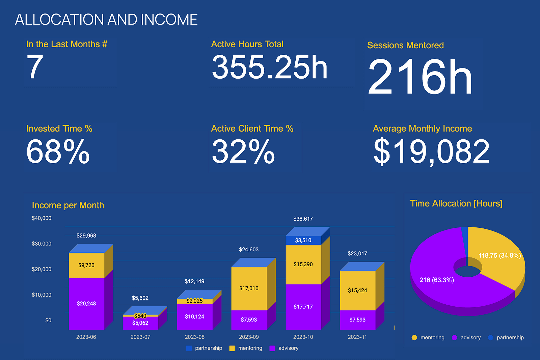
Task: Click the 68% value
Action: 58,151
